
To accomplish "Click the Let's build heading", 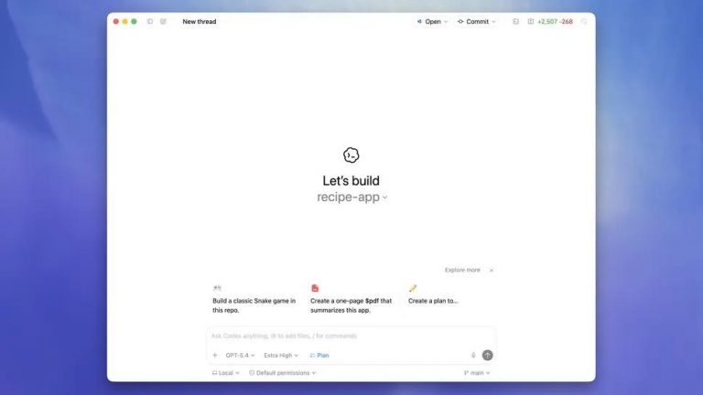I will 351,180.
